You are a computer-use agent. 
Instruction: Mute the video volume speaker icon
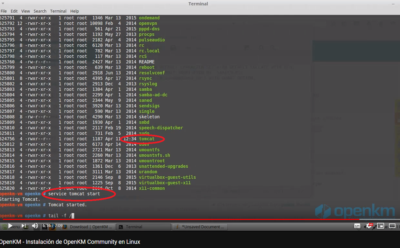(x=35, y=226)
